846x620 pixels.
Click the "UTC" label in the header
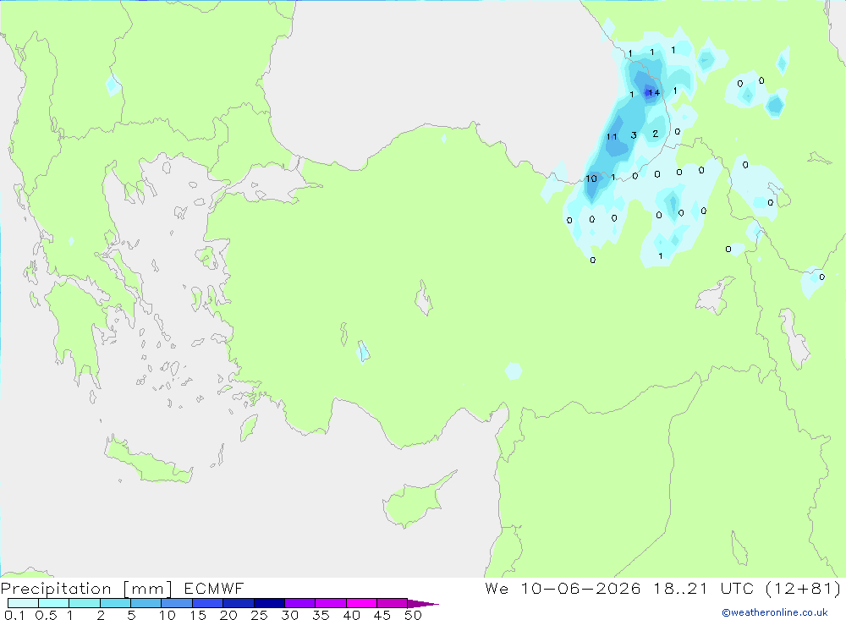click(737, 588)
